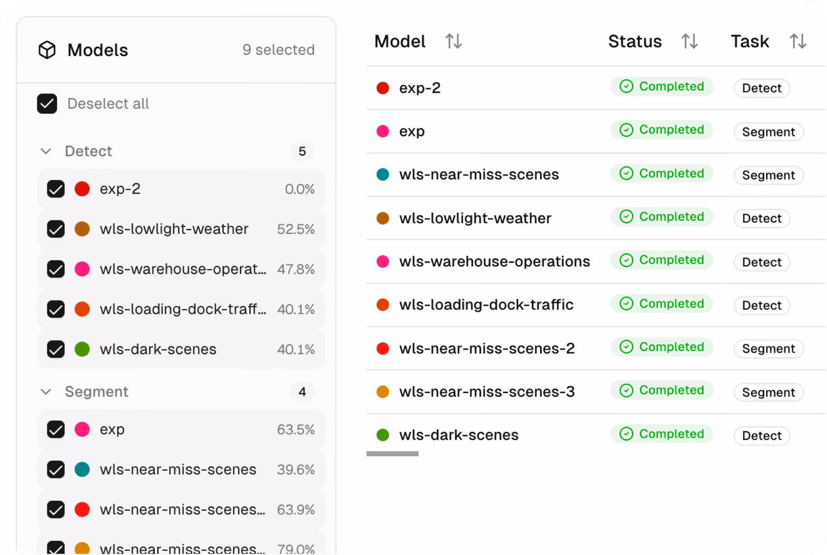The width and height of the screenshot is (827, 555).
Task: Click Detect task tag on exp-2 row
Action: coord(762,88)
